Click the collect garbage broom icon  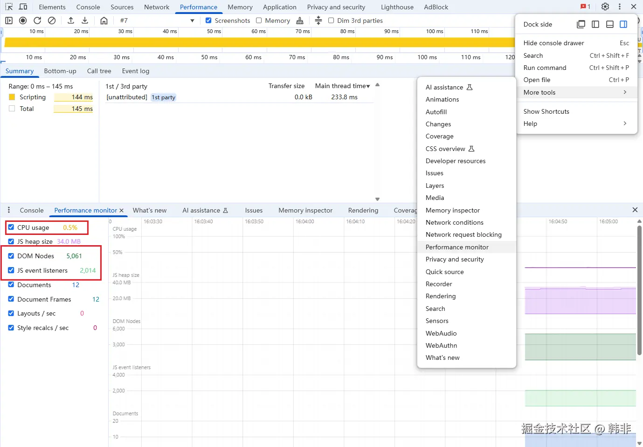point(300,21)
